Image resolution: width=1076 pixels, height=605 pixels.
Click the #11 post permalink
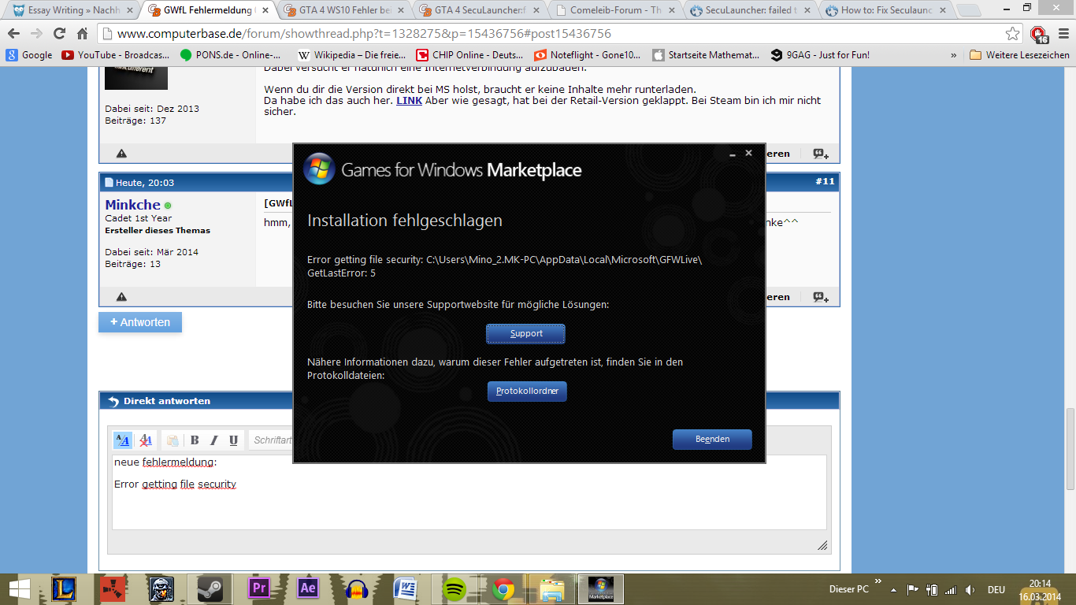(x=825, y=182)
